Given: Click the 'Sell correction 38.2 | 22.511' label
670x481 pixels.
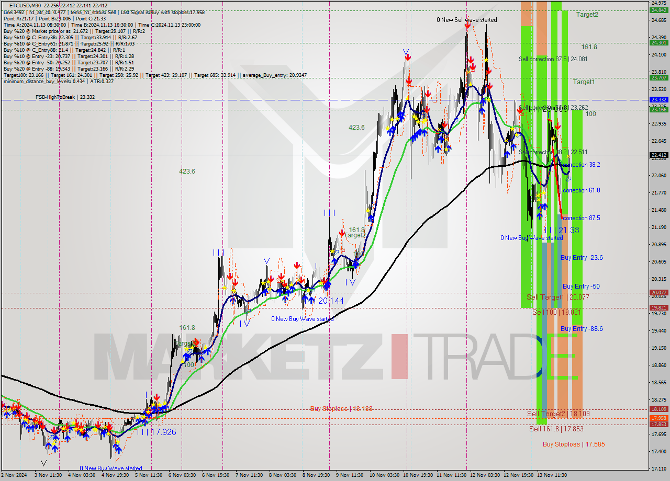Looking at the screenshot, I should pyautogui.click(x=553, y=152).
